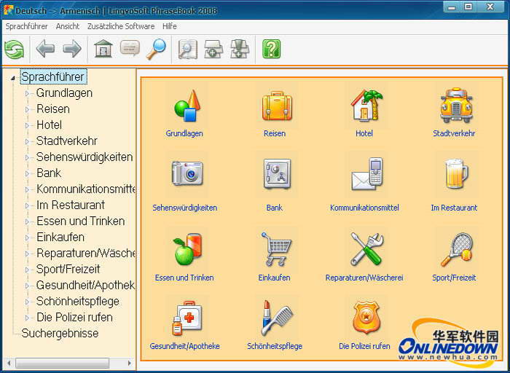This screenshot has height=373, width=510.
Task: Click the tree scrollbar right arrow
Action: [130, 363]
